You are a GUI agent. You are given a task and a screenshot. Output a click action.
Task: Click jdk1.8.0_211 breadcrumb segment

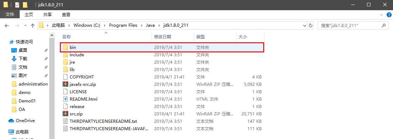(x=176, y=25)
